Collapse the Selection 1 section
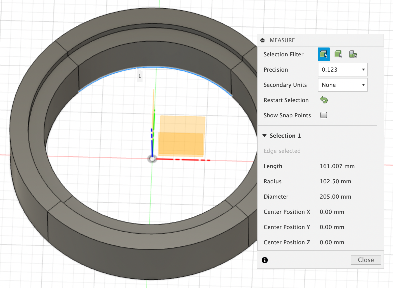Screen dimensions: 393x288 (x=264, y=136)
